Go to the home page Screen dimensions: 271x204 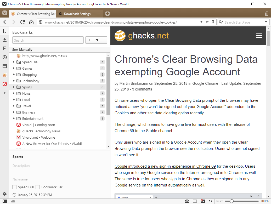click(x=31, y=22)
